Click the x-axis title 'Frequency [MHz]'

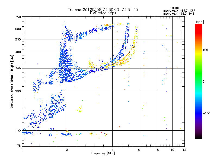[x=103, y=153]
